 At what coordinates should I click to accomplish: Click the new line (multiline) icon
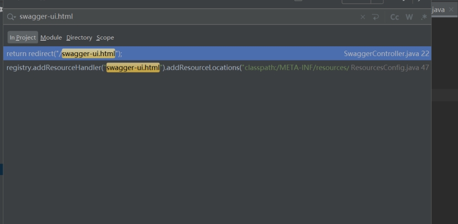376,17
